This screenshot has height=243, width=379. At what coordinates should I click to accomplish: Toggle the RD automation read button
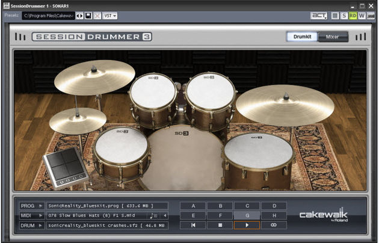(x=353, y=16)
